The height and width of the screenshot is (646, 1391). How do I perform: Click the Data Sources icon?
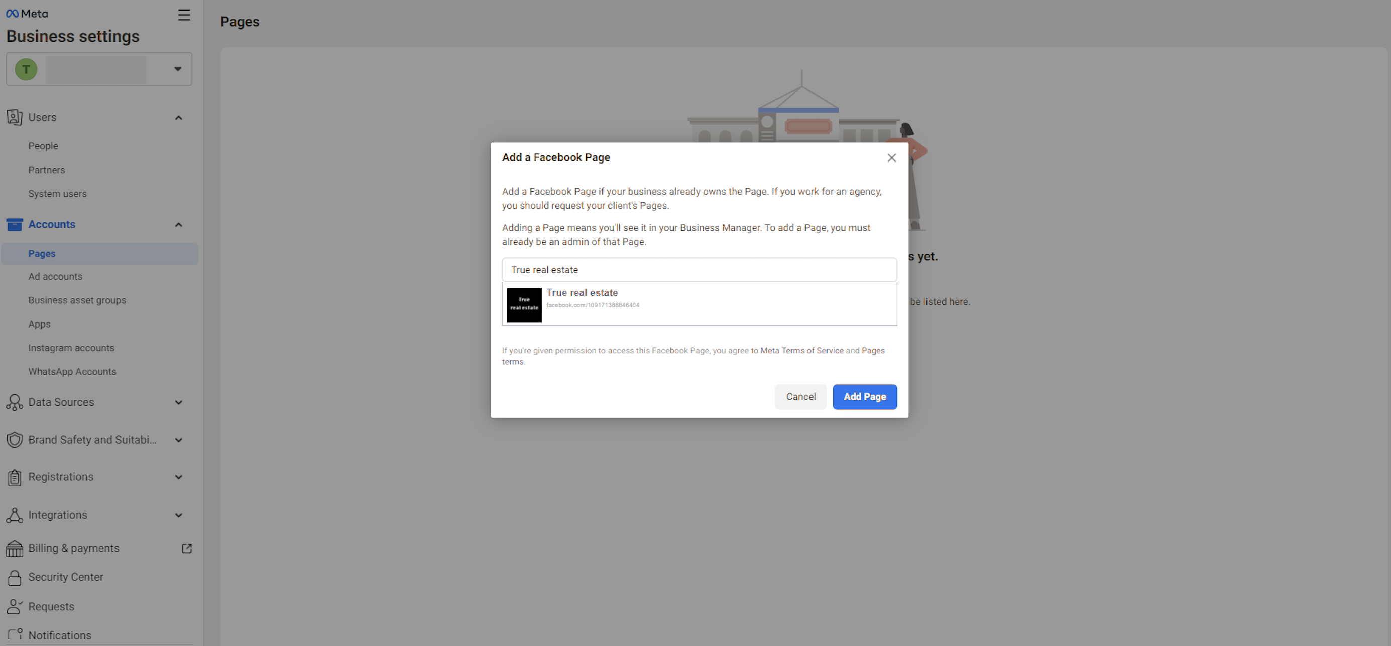click(15, 402)
